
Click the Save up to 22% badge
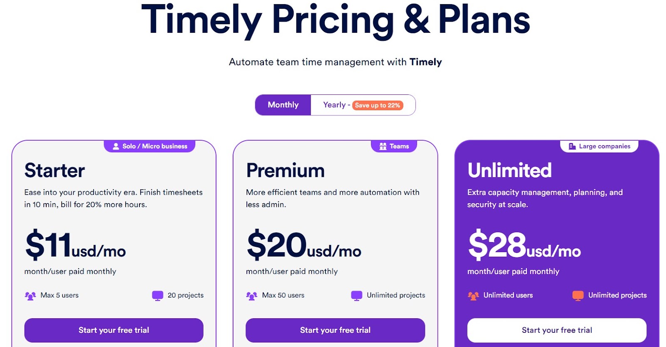(x=377, y=105)
